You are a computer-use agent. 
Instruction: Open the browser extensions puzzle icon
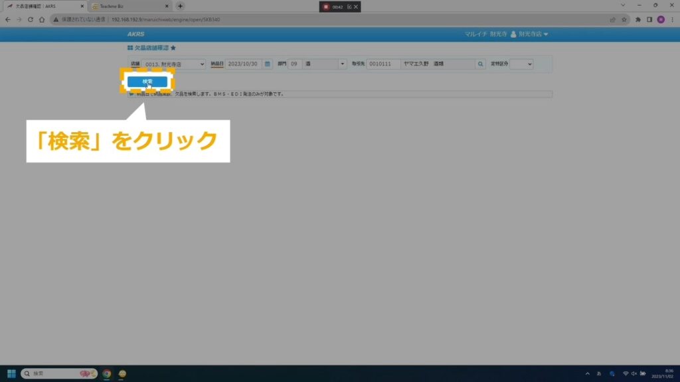638,19
